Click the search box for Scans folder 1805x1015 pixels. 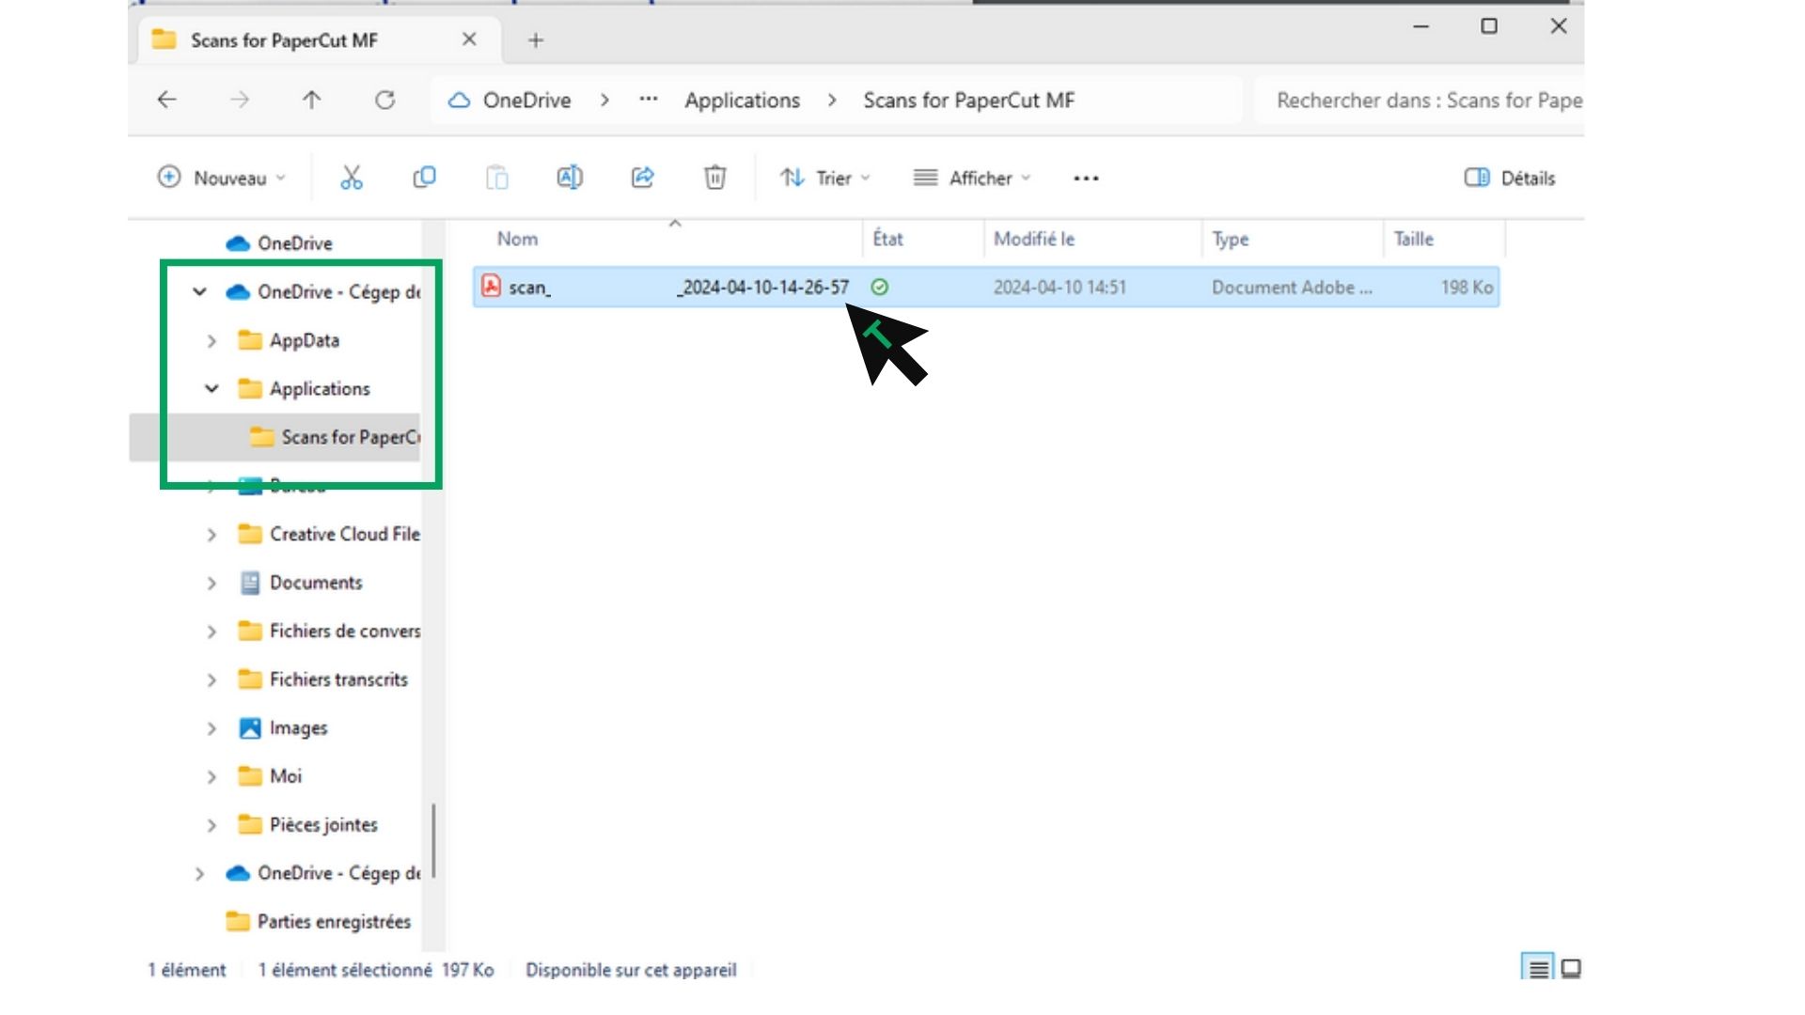(x=1420, y=101)
